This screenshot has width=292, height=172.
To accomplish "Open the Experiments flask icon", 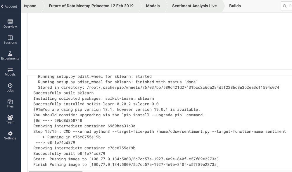I will [x=10, y=54].
